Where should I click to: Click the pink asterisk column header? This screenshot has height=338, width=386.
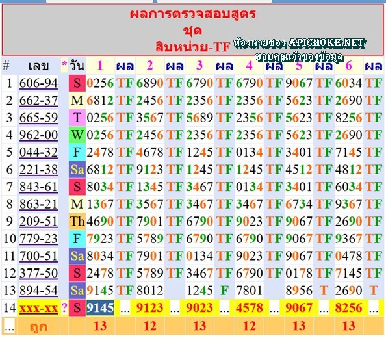point(64,64)
